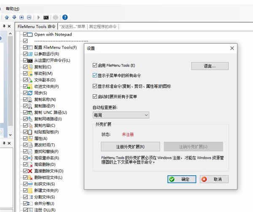Click the expand all plus toolbar icon
253x212 pixels.
click(x=22, y=17)
